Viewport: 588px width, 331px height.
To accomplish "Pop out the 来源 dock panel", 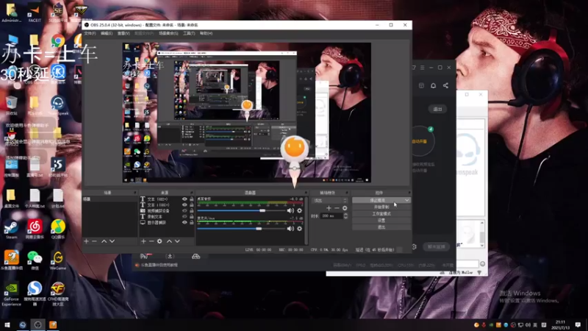I will point(192,193).
